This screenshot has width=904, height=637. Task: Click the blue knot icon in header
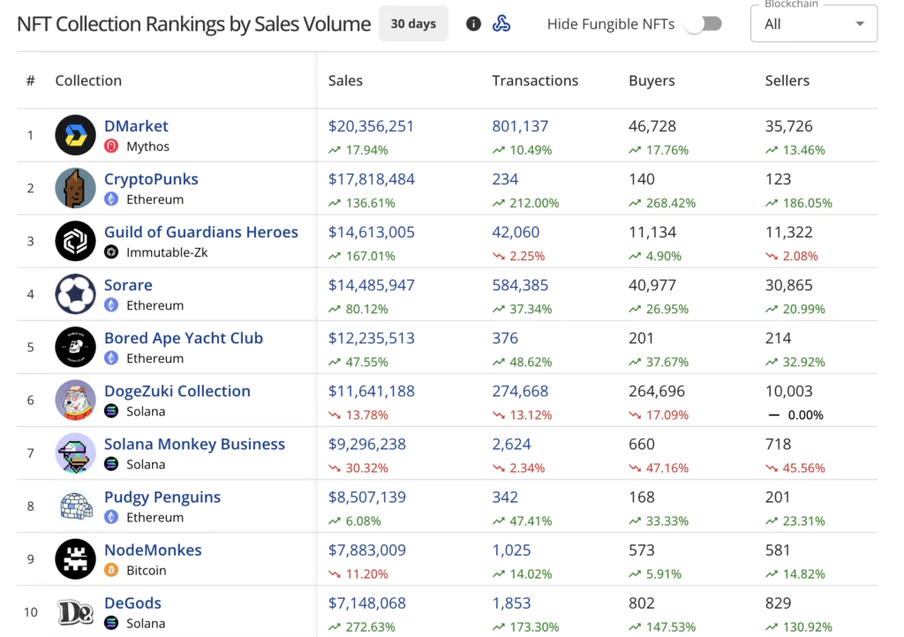[501, 24]
